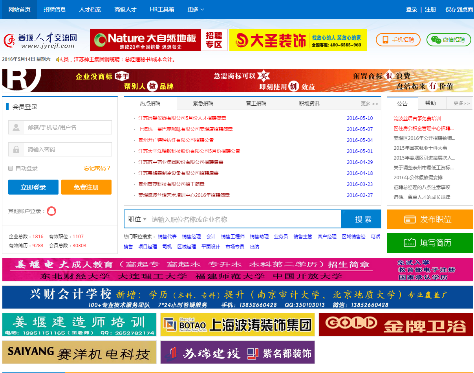This screenshot has height=373, width=474.
Task: Open 微信招聘 WeChat recruitment button
Action: [x=448, y=40]
